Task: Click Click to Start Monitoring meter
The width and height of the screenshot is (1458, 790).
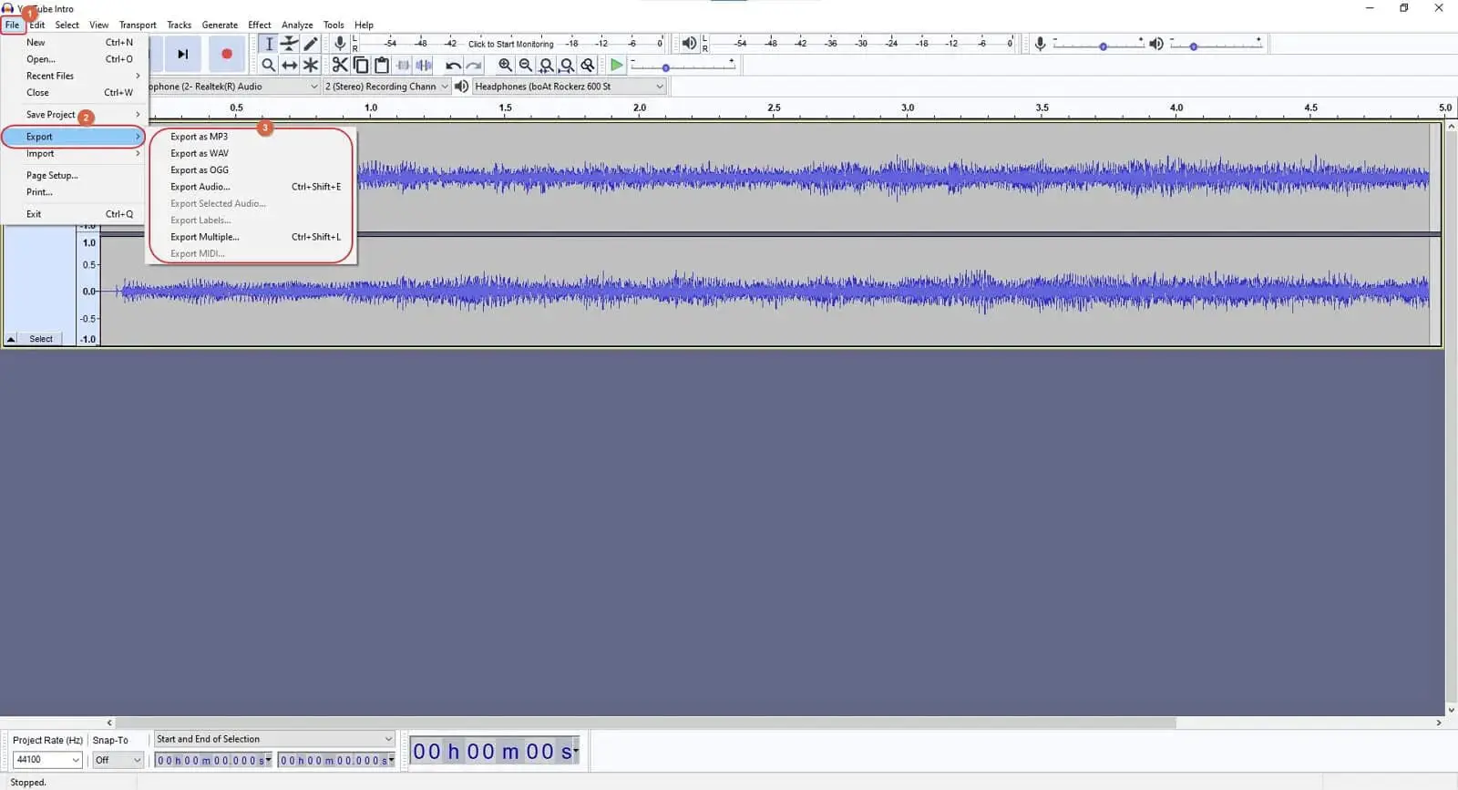Action: (510, 44)
